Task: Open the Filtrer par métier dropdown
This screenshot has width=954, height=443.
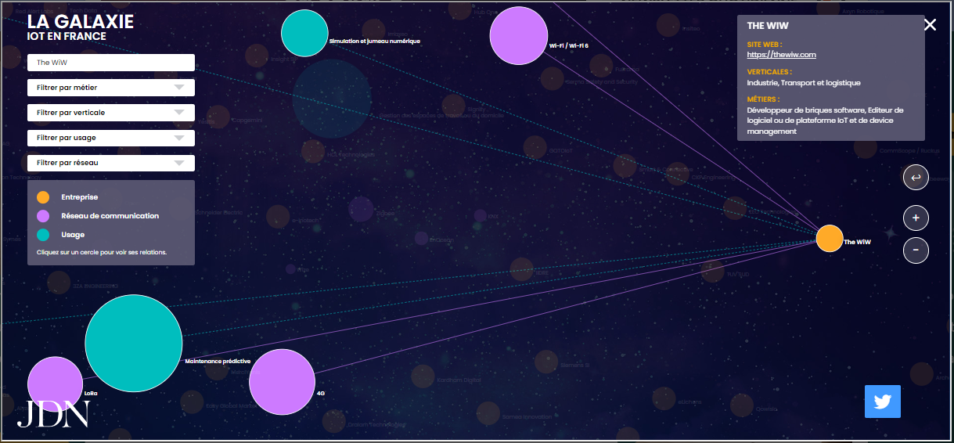Action: (x=110, y=88)
